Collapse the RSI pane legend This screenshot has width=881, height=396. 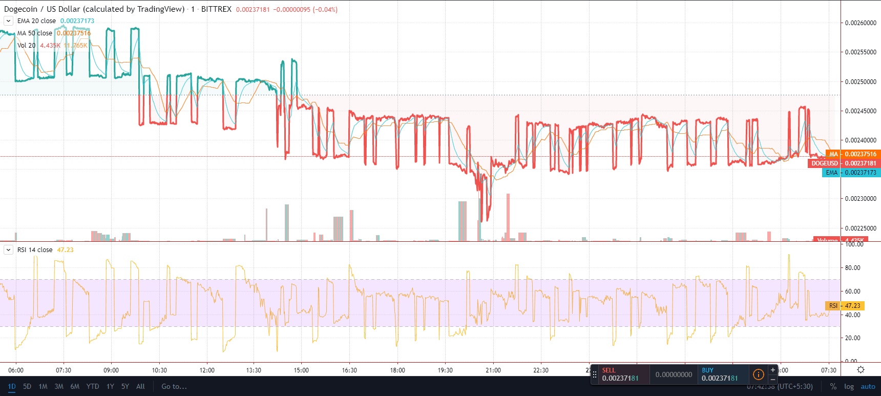(x=9, y=250)
